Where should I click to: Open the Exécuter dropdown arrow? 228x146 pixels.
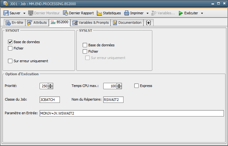point(202,13)
